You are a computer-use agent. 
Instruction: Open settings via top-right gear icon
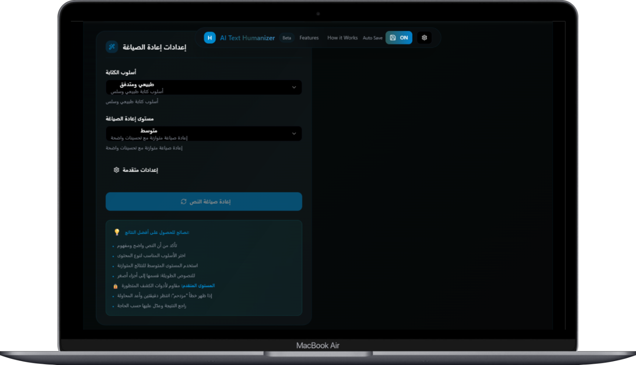424,38
